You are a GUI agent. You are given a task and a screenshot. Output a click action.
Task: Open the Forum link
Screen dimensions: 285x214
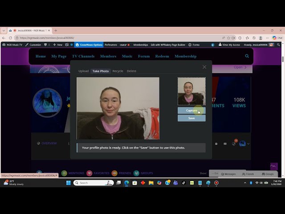coord(144,56)
